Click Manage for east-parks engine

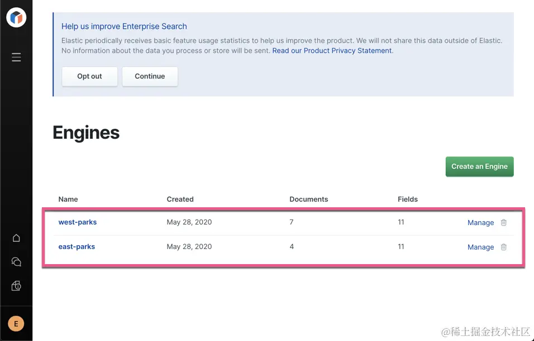pyautogui.click(x=480, y=247)
